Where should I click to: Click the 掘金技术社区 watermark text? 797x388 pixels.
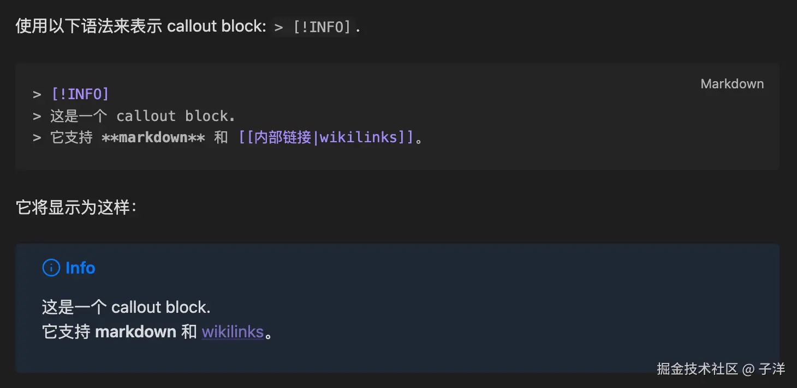click(x=697, y=368)
